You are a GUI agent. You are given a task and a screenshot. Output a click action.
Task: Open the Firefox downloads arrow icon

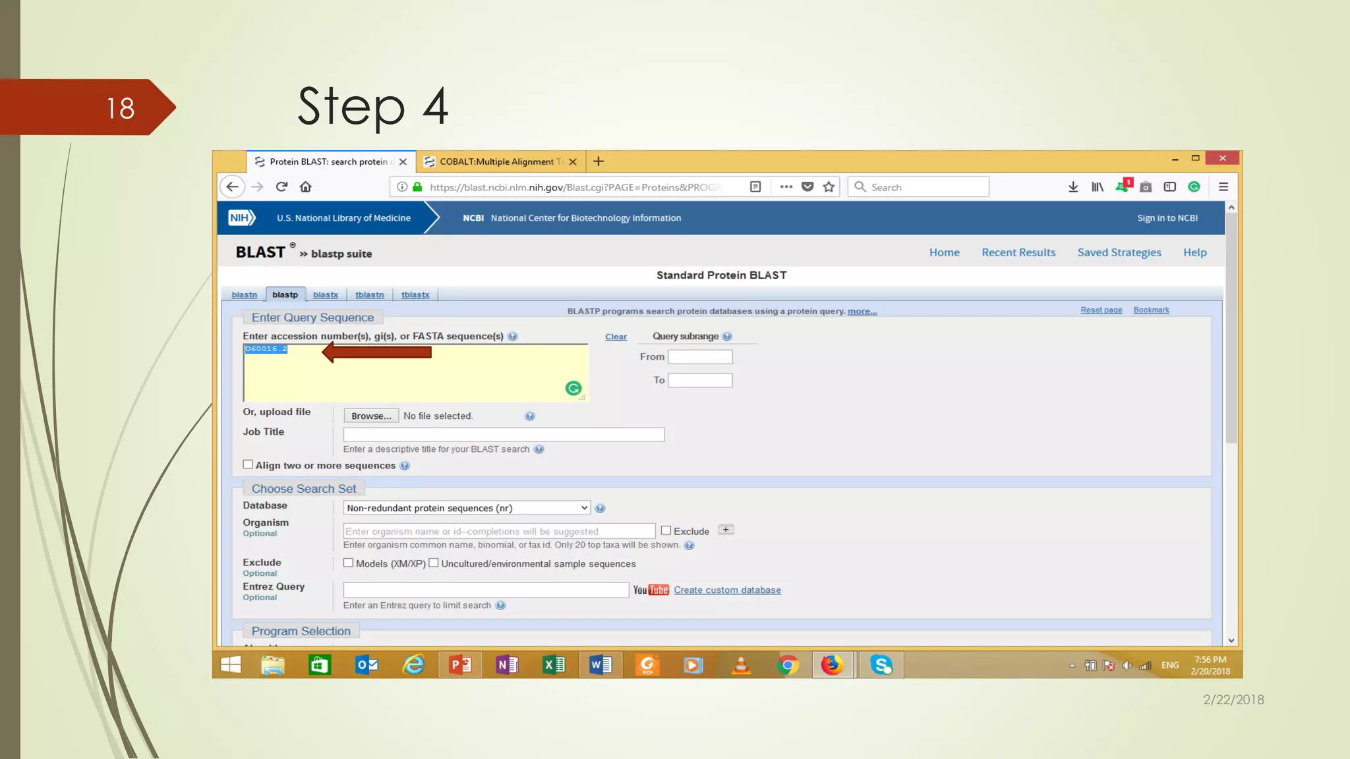click(x=1073, y=187)
